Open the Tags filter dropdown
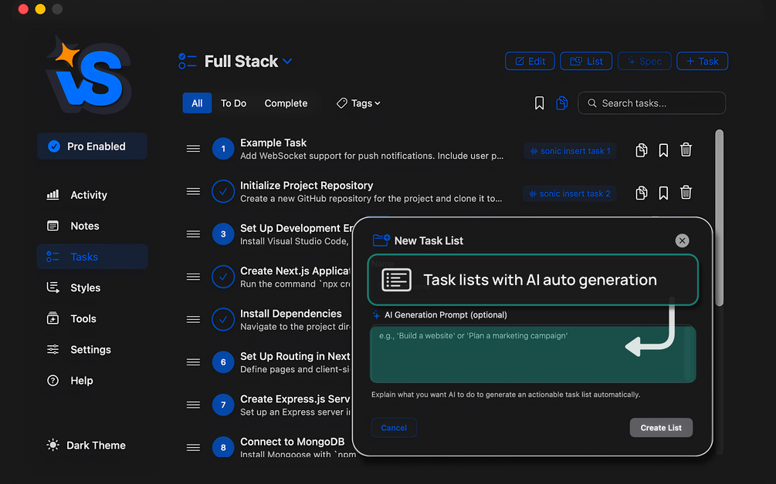The width and height of the screenshot is (776, 484). point(358,103)
